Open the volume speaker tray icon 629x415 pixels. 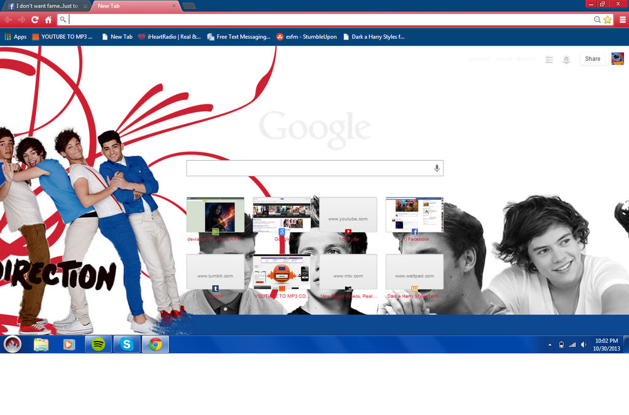coord(584,345)
